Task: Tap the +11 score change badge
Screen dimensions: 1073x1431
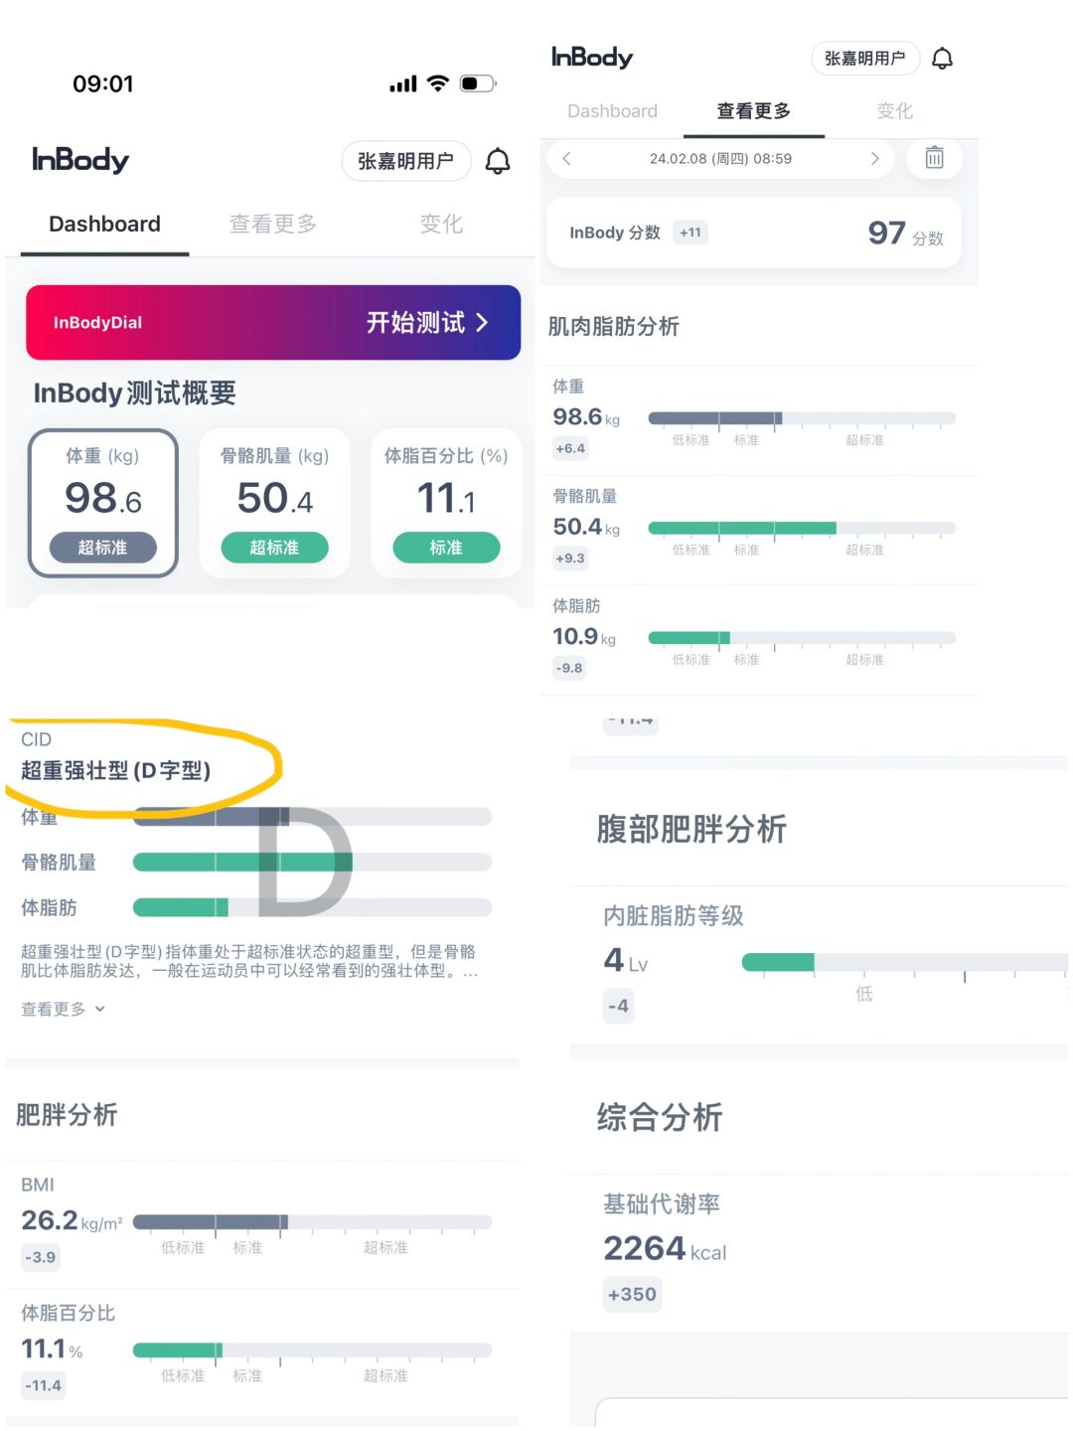Action: point(690,233)
